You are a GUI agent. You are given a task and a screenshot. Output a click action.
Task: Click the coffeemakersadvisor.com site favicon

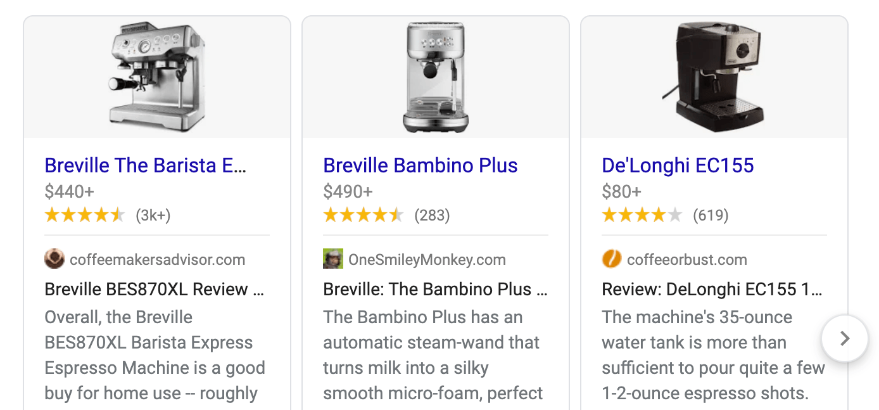[54, 259]
